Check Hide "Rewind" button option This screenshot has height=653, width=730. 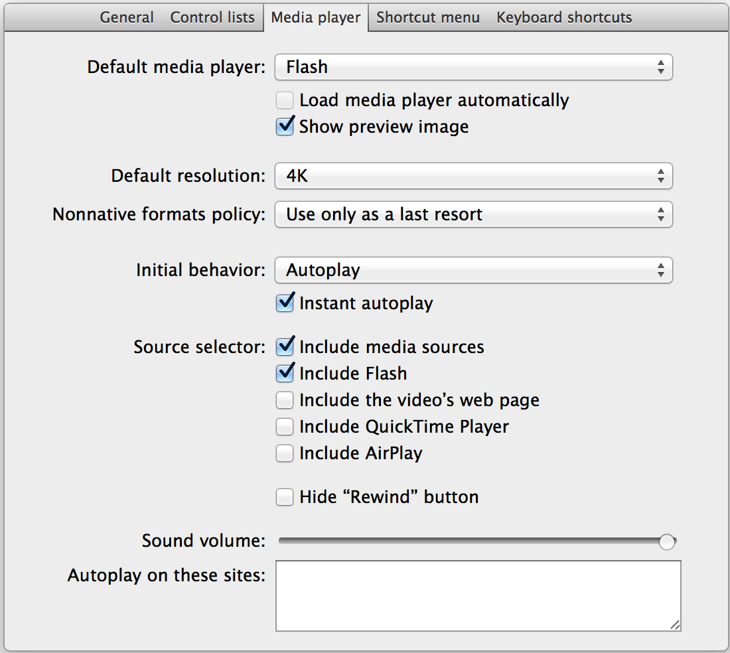(x=285, y=497)
